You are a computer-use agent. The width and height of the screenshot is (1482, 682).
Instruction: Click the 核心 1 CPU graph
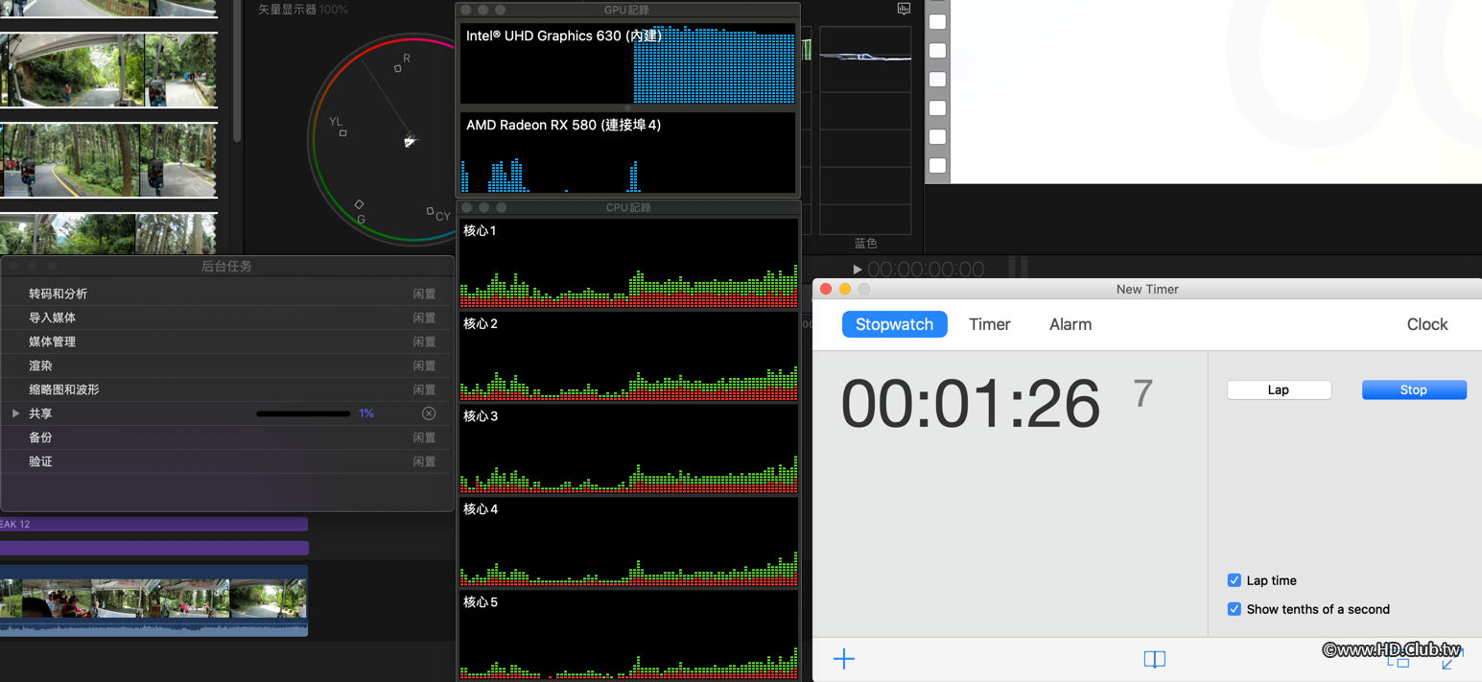(628, 263)
